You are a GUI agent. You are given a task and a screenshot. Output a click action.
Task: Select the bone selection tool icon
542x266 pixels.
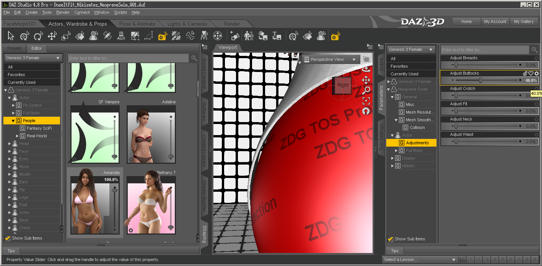(190, 36)
